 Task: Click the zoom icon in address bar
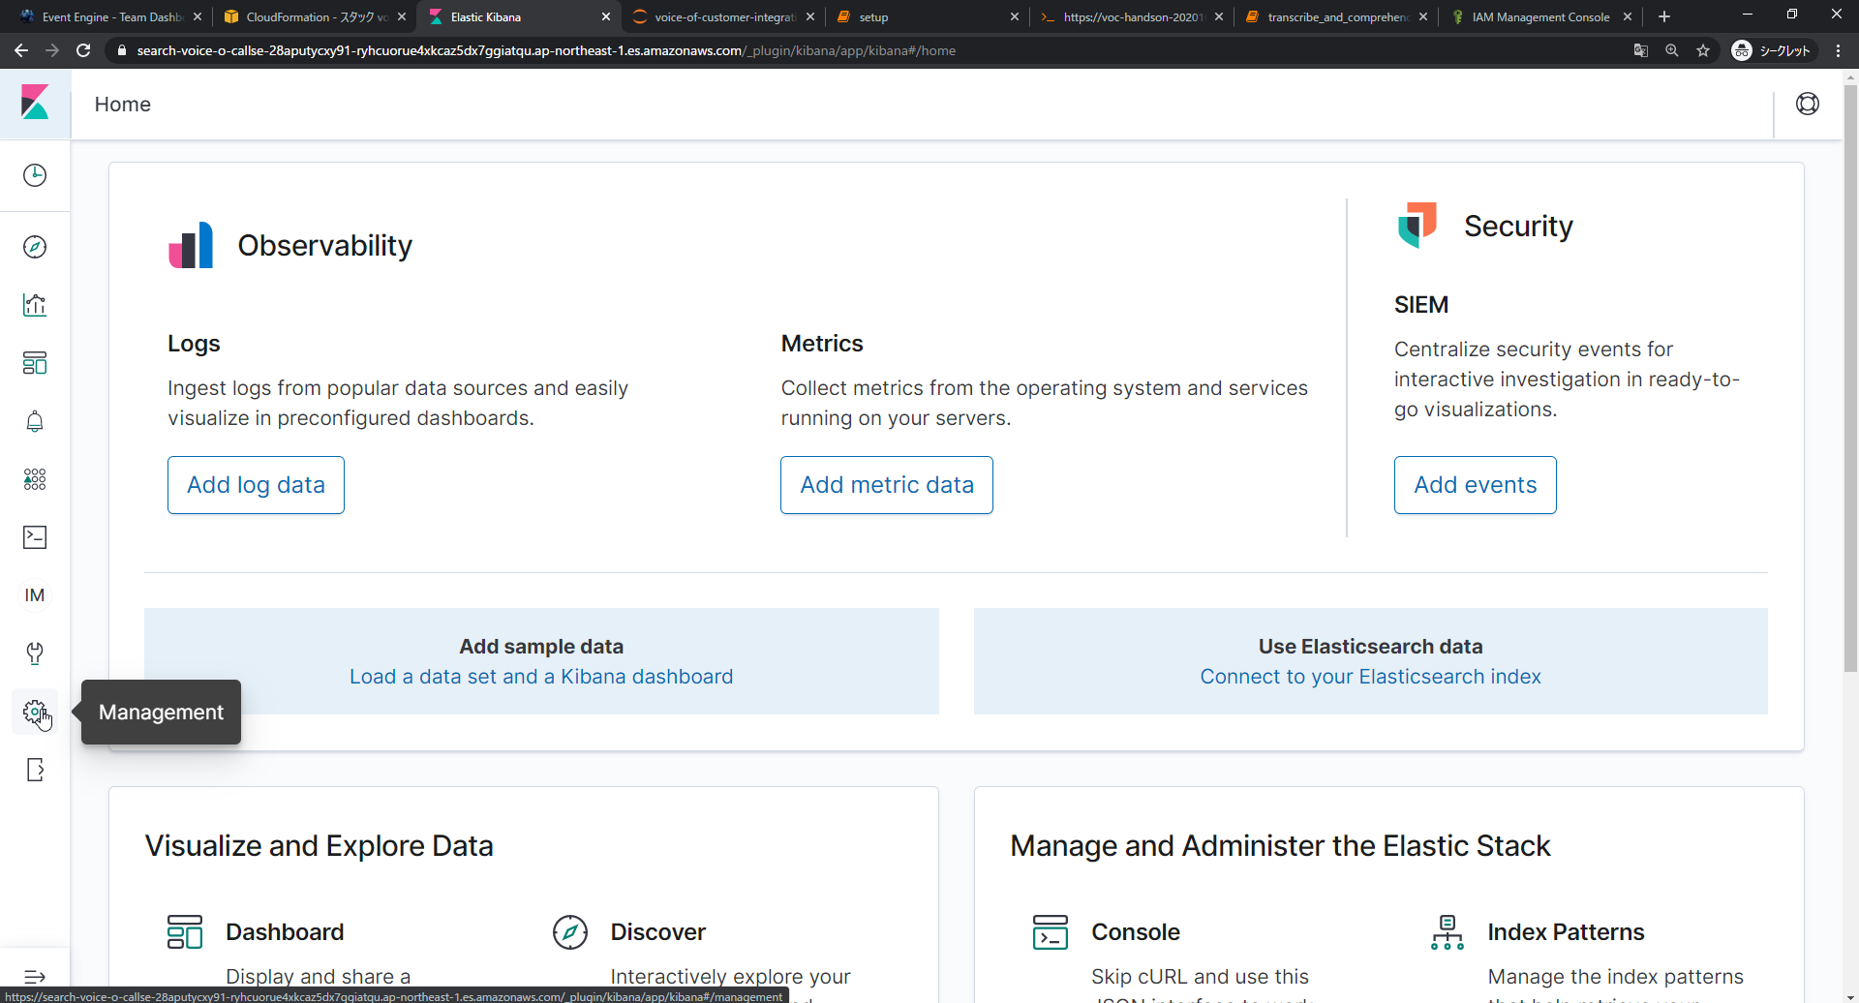pos(1672,50)
